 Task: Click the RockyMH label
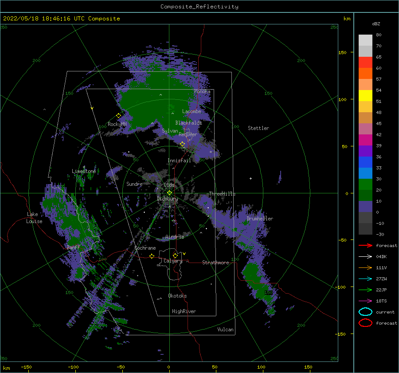[x=117, y=124]
